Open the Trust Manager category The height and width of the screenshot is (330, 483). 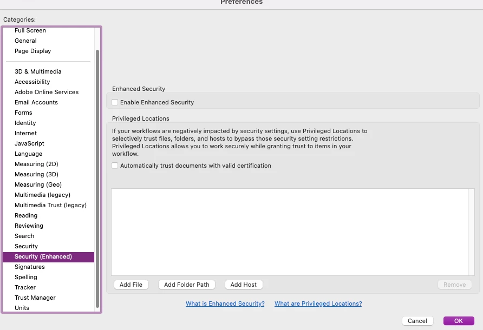[48, 298]
